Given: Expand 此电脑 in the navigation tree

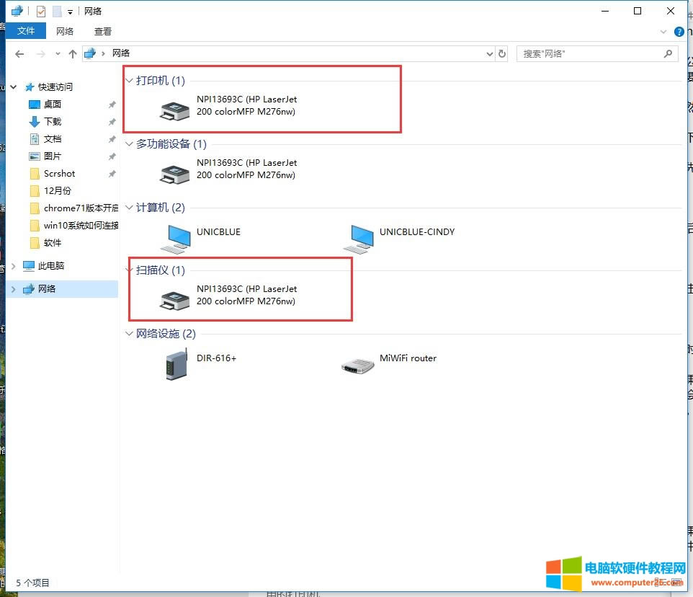Looking at the screenshot, I should 14,266.
